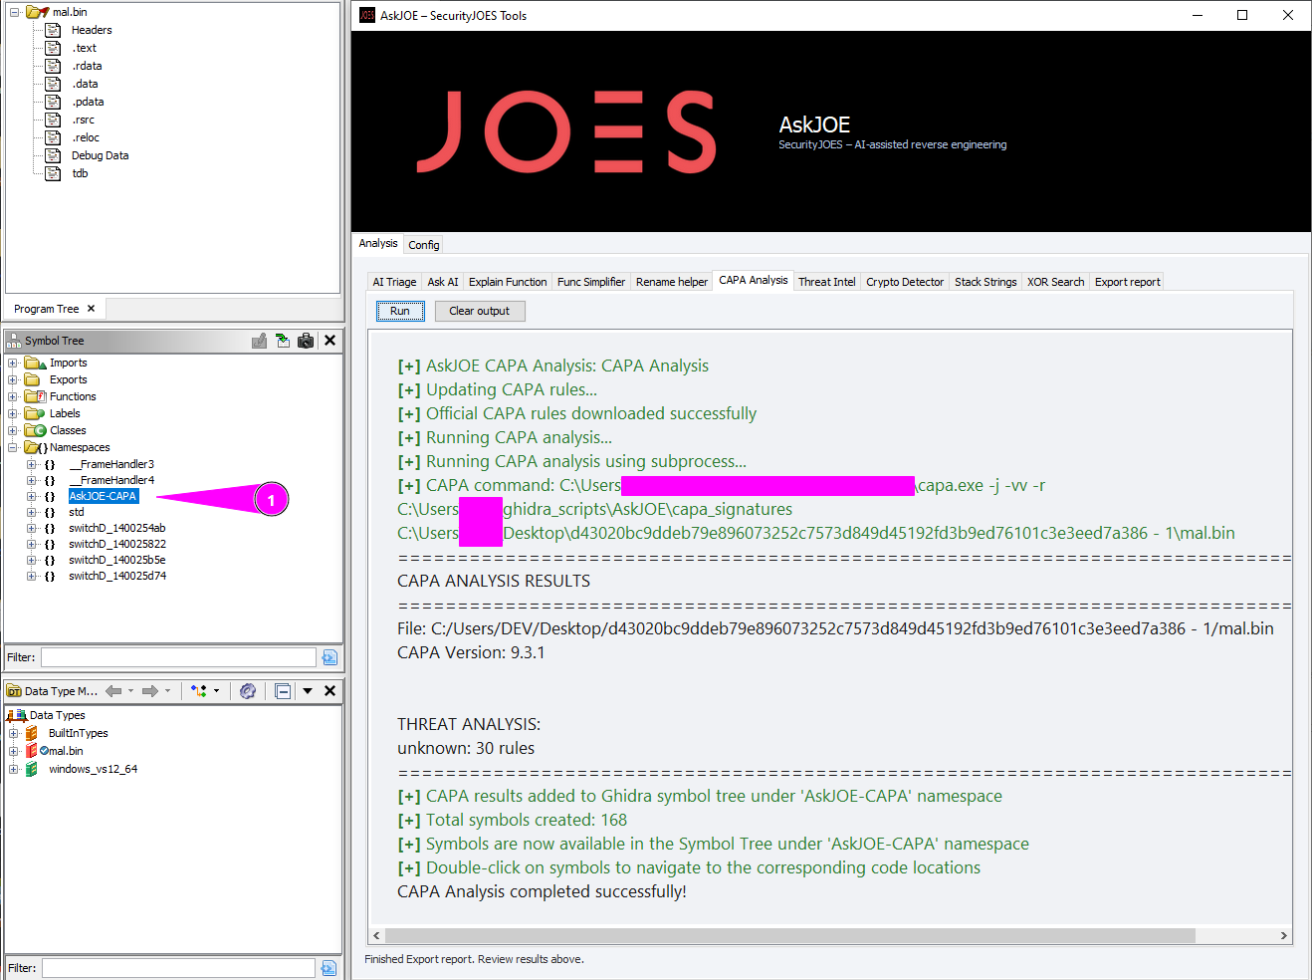The image size is (1312, 980).
Task: Select .rdata in Program Tree
Action: 87,66
